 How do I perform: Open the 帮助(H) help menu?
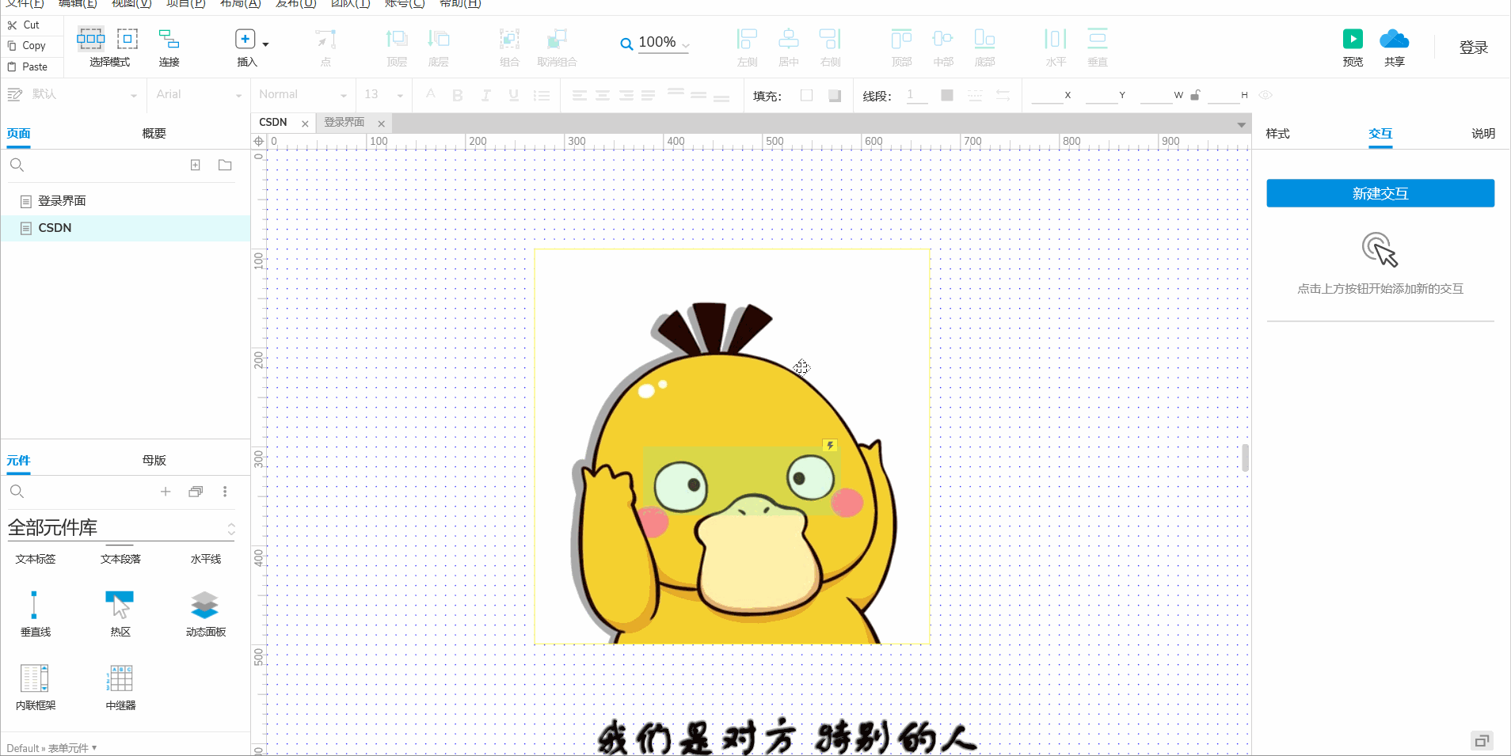(x=460, y=4)
